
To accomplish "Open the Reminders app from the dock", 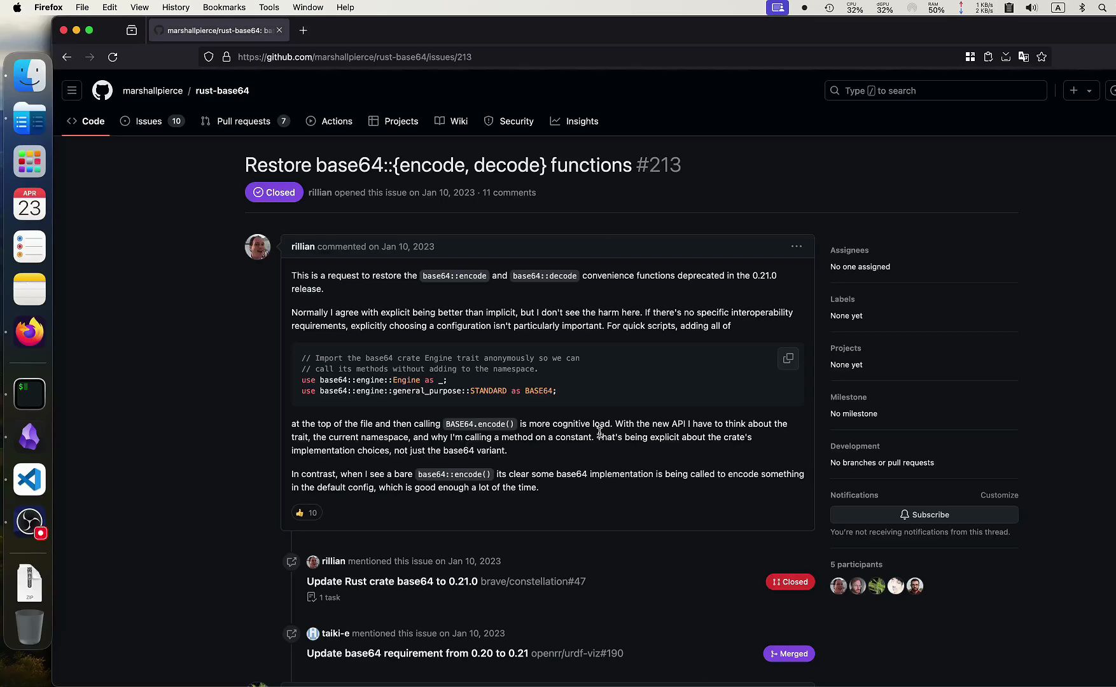I will [x=29, y=246].
